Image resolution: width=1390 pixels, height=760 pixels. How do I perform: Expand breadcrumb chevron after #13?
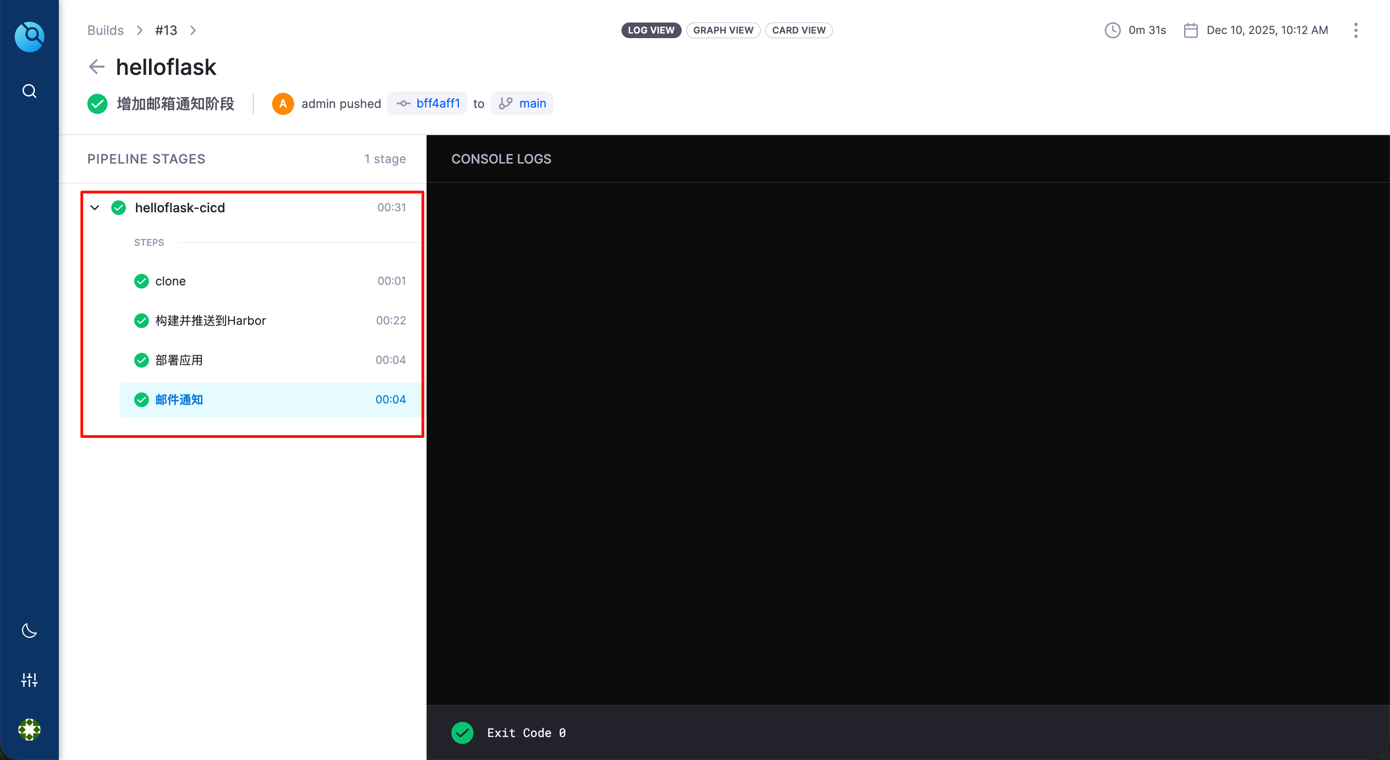193,30
